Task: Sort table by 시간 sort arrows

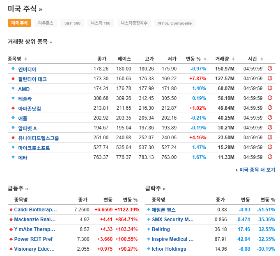Action: click(x=262, y=59)
